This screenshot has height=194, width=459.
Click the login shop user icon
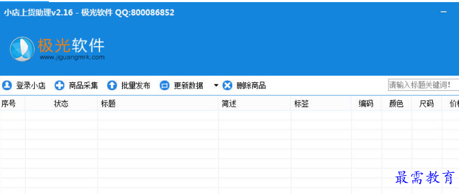pos(7,85)
